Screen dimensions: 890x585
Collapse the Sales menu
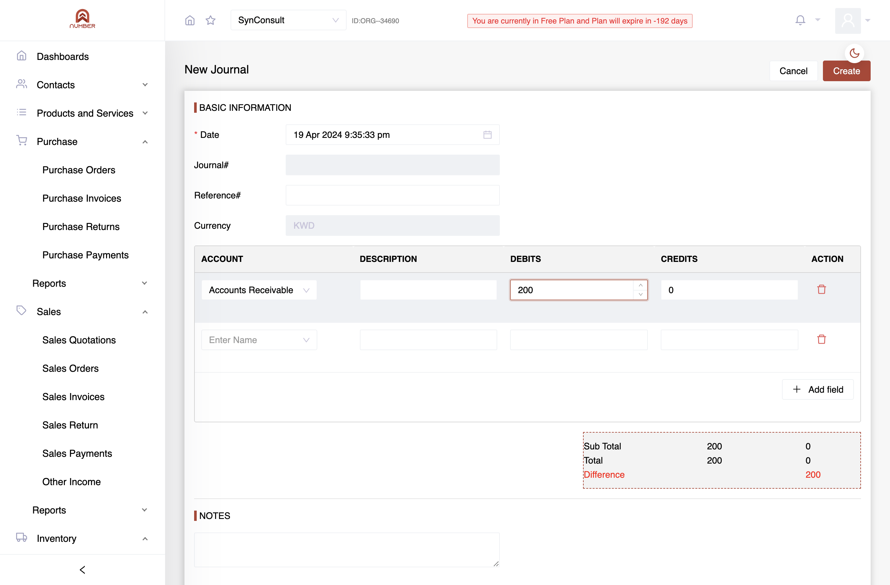82,312
